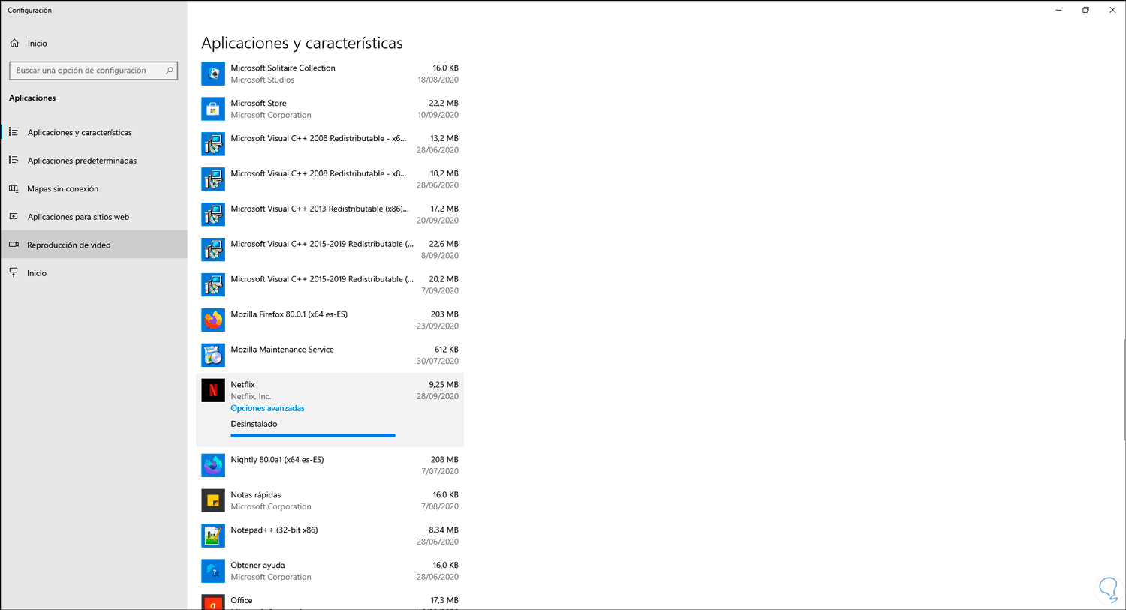Image resolution: width=1126 pixels, height=610 pixels.
Task: Click the Obtener ayuda help icon
Action: coord(213,572)
